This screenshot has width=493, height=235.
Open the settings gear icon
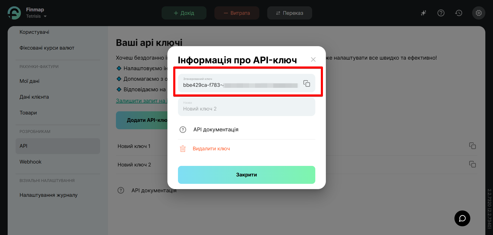pos(478,13)
